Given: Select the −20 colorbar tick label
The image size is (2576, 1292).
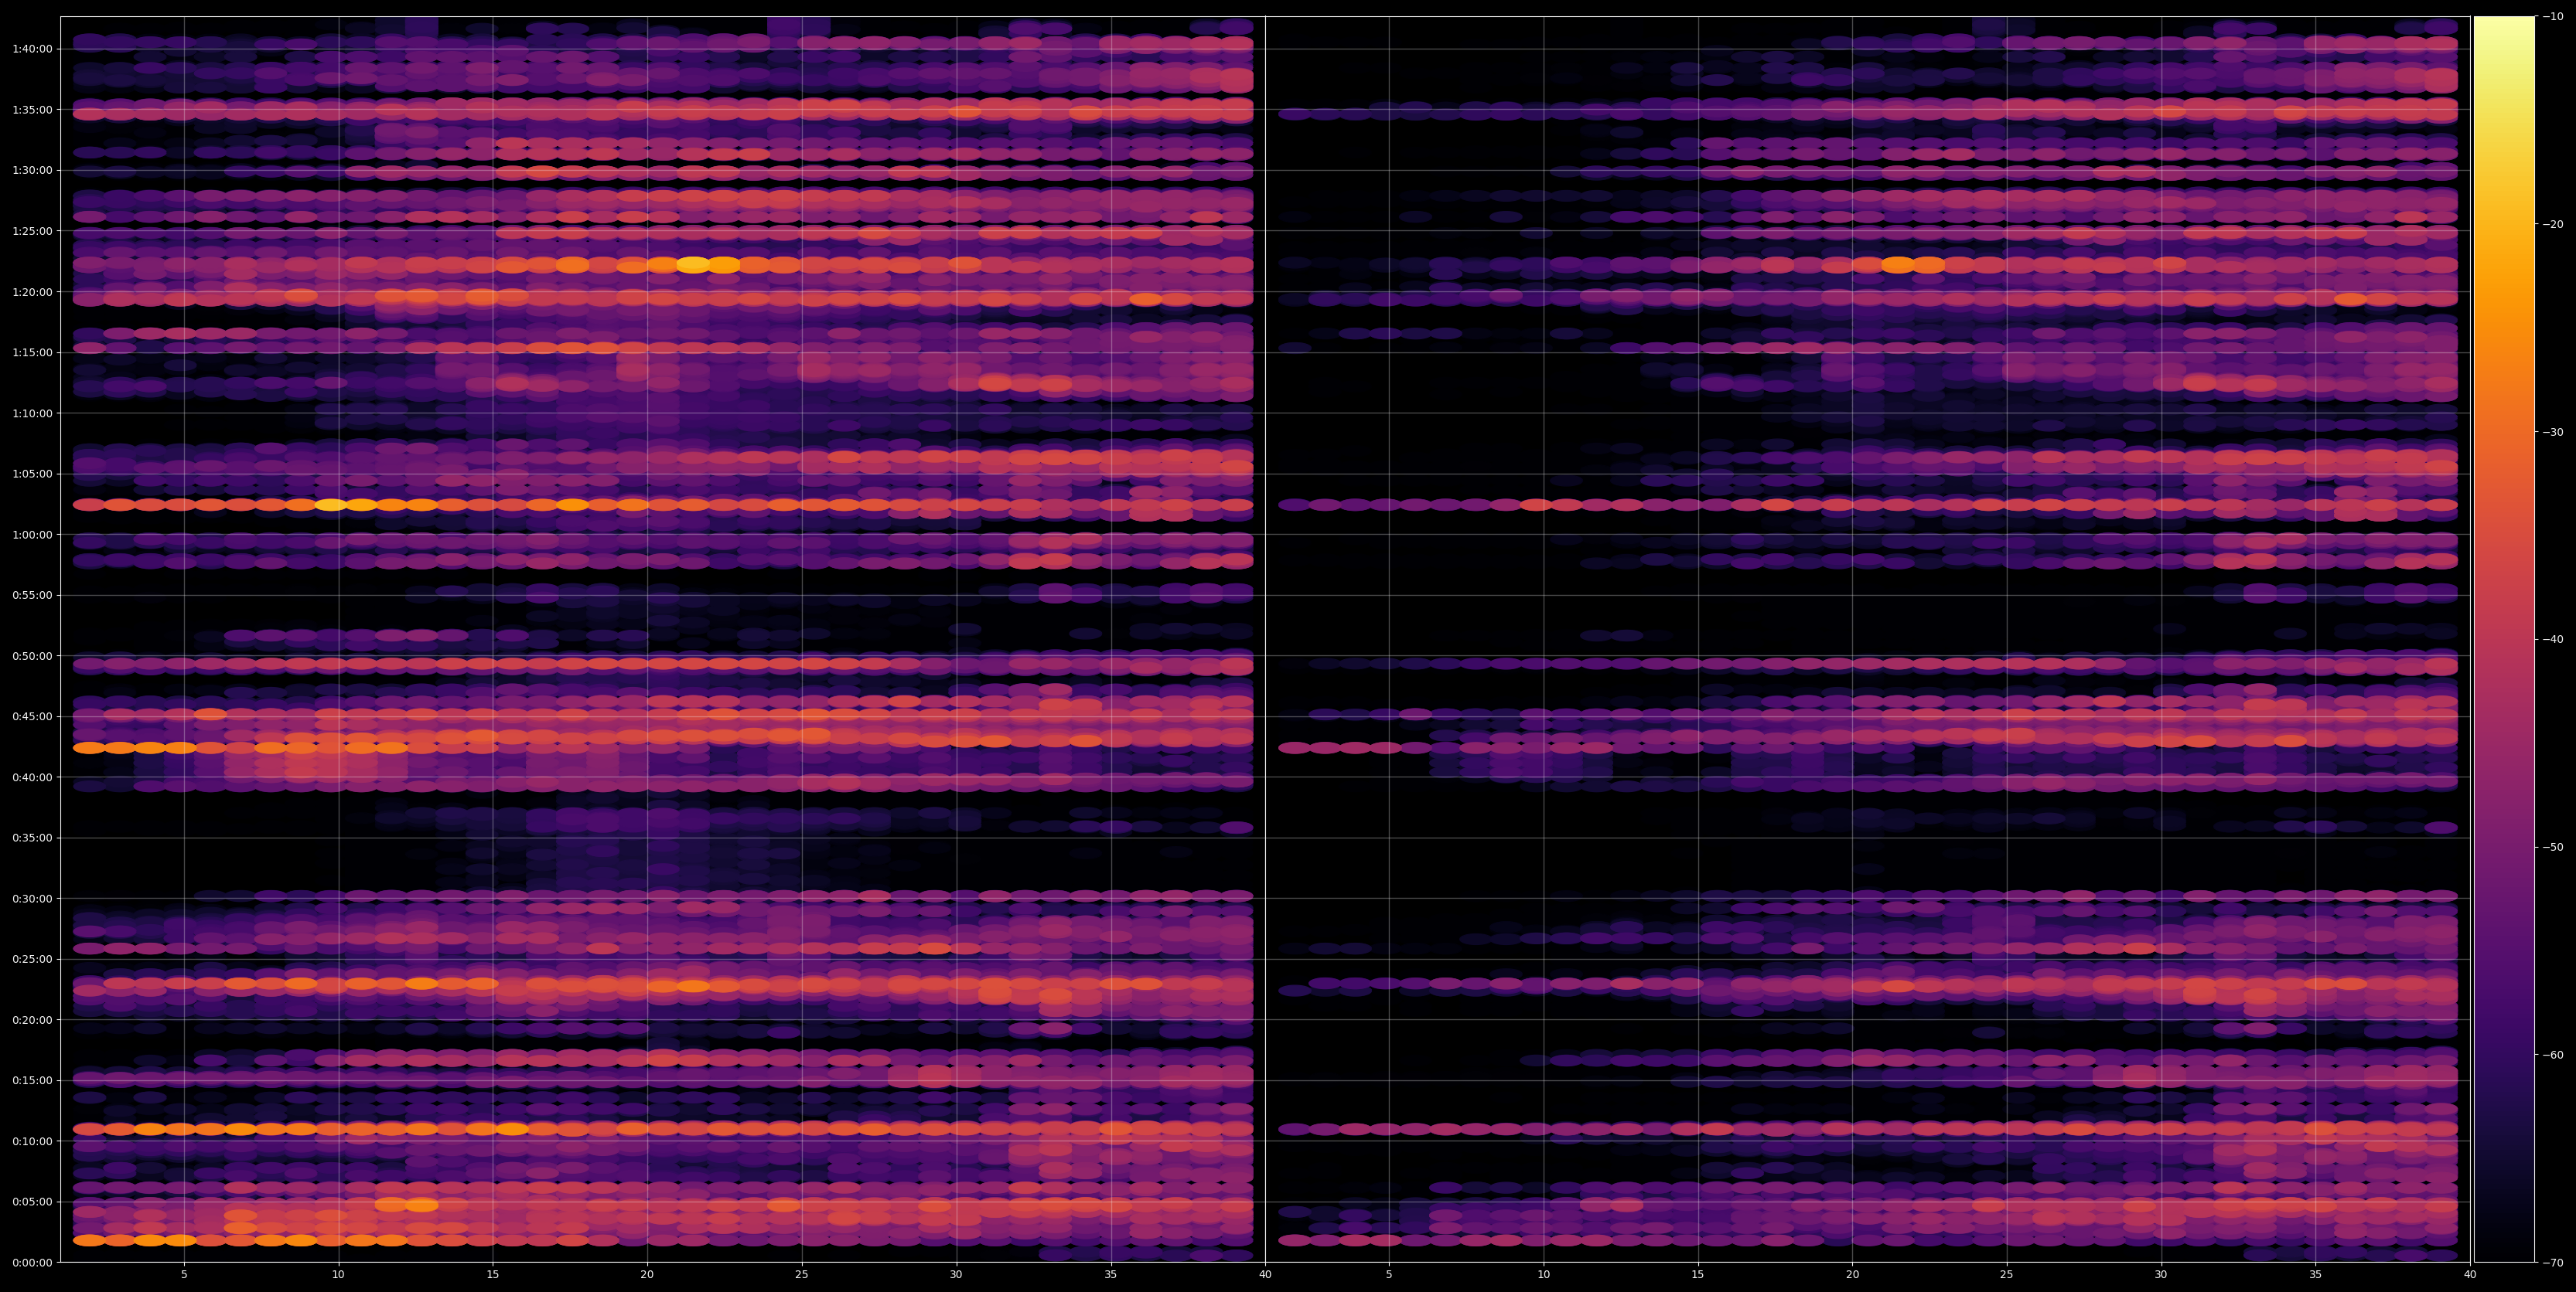Looking at the screenshot, I should (2553, 224).
